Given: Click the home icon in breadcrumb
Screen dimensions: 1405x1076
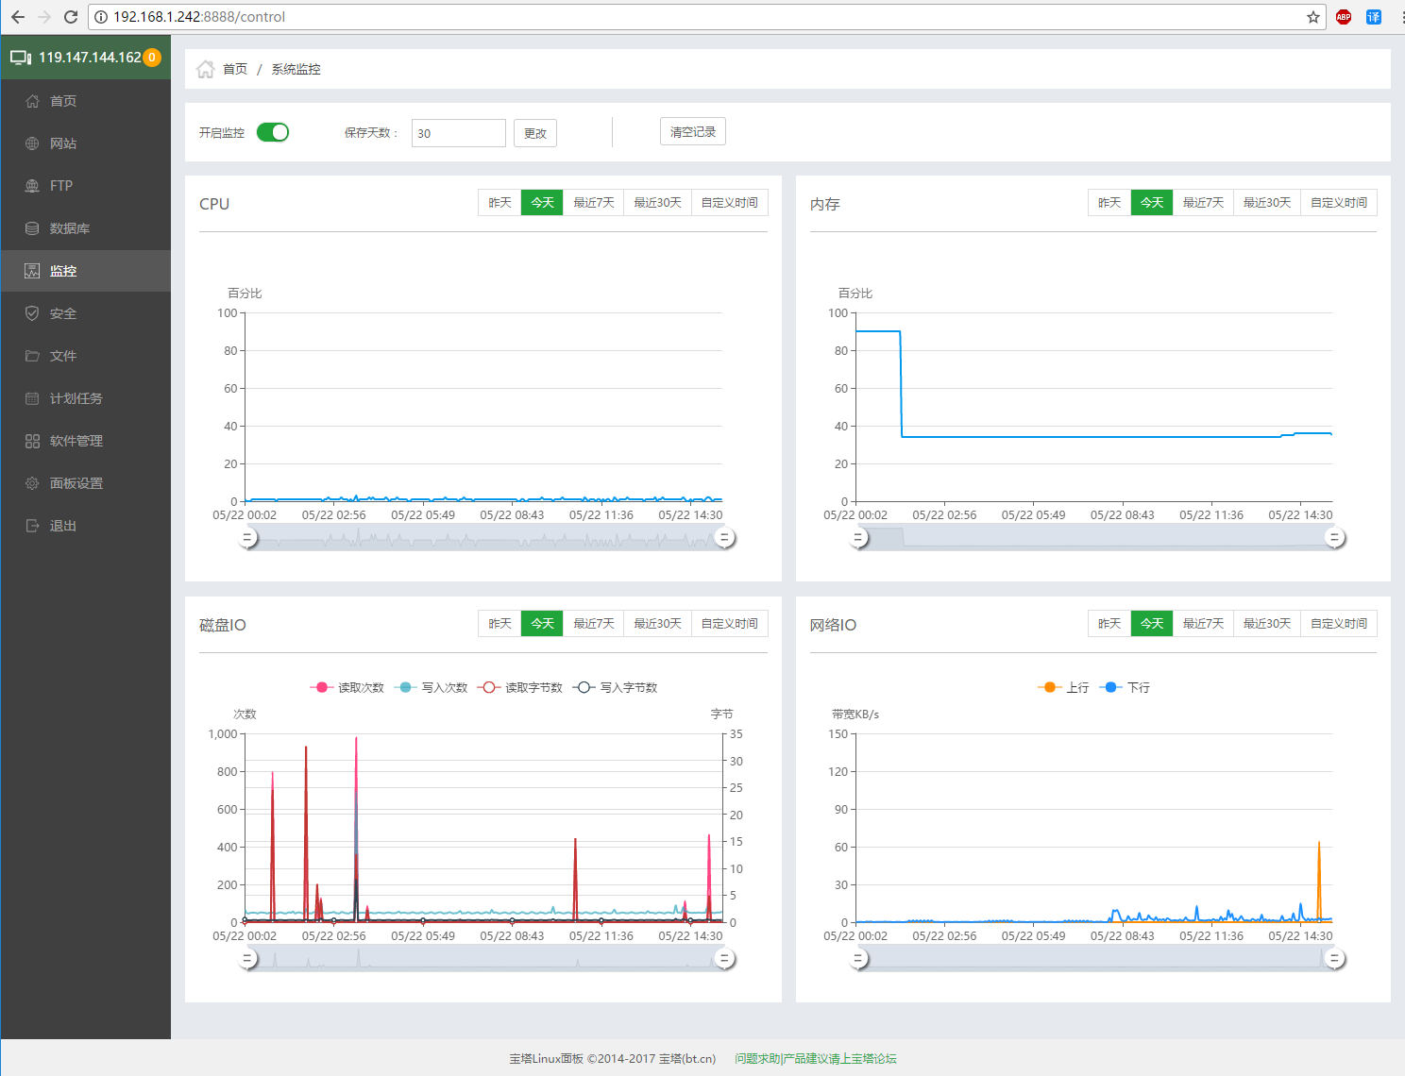Looking at the screenshot, I should coord(205,69).
